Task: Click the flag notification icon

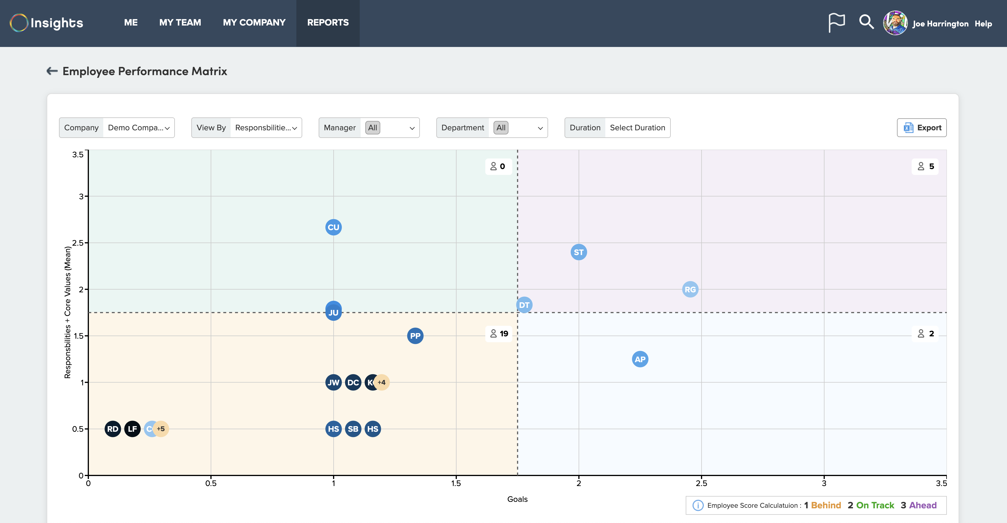Action: click(837, 22)
